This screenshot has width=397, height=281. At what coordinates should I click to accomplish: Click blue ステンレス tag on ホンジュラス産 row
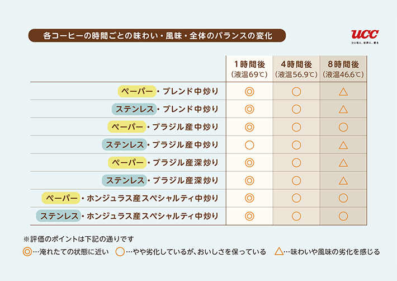(x=59, y=216)
